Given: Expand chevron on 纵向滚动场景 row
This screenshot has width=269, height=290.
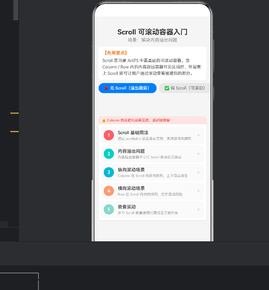Looking at the screenshot, I should [198, 172].
